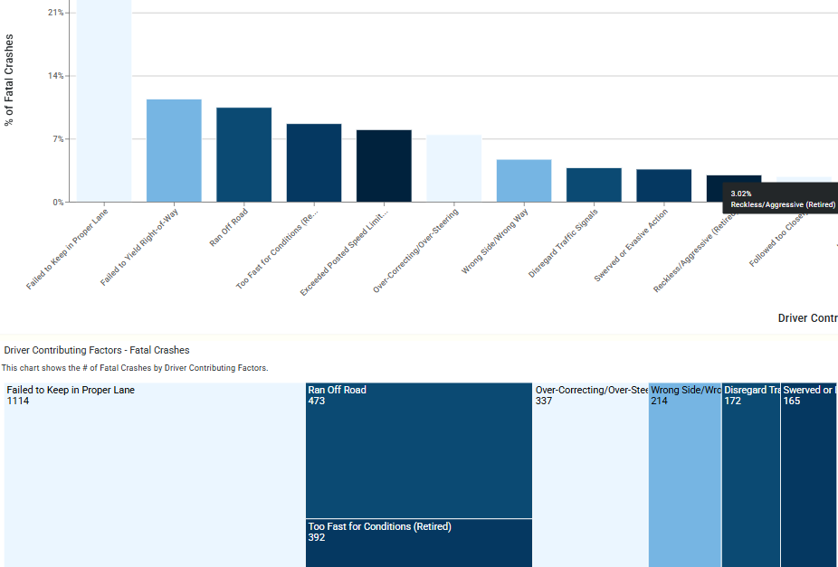The height and width of the screenshot is (567, 838).
Task: Click the 'Disregard Traffic 172' treemap block
Action: coord(749,470)
